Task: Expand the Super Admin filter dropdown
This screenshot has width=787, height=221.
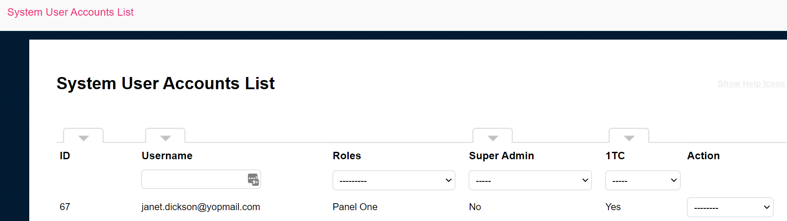Action: [x=530, y=180]
